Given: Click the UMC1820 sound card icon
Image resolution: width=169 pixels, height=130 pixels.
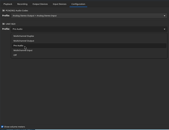Looking at the screenshot, I should [x=3, y=24].
